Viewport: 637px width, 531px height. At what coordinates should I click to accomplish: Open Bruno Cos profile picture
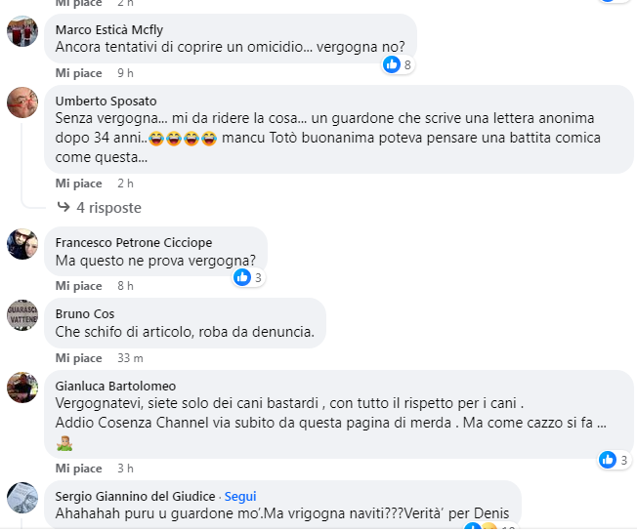[x=22, y=315]
